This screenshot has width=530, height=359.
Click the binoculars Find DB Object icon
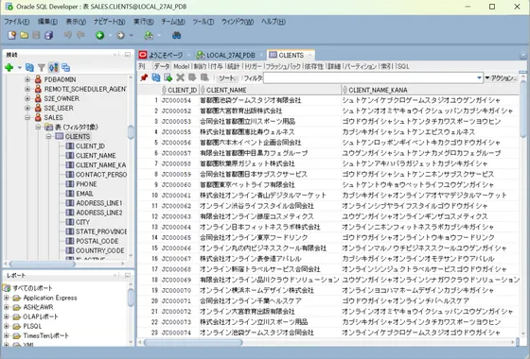pyautogui.click(x=176, y=35)
